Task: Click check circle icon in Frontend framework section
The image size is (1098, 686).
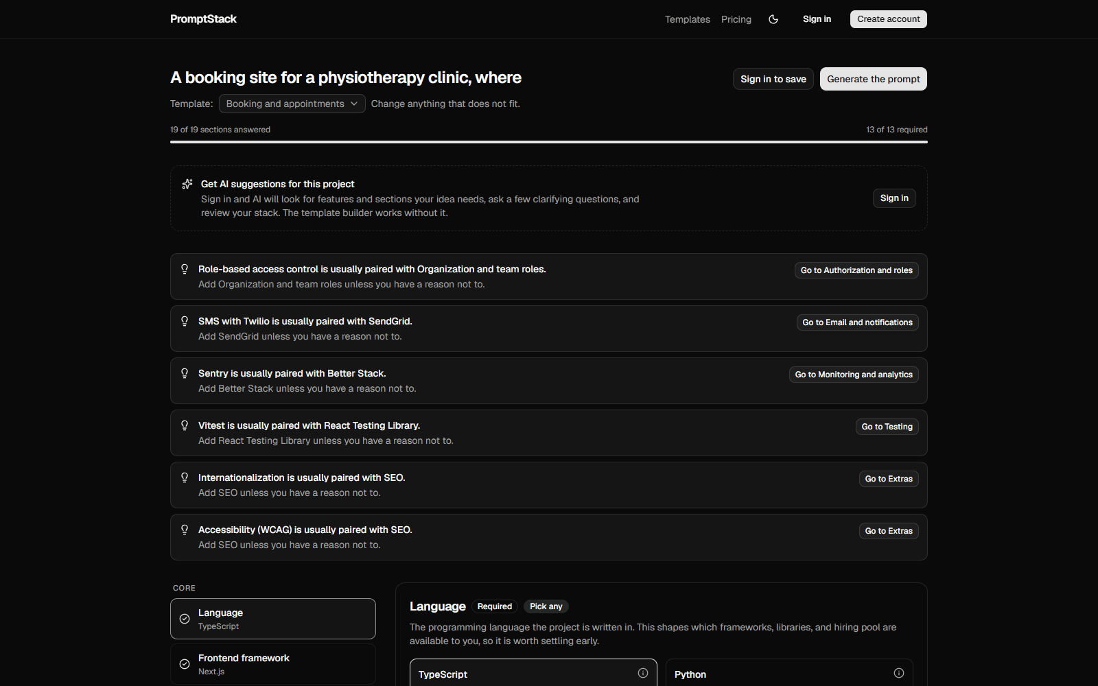Action: pos(185,664)
